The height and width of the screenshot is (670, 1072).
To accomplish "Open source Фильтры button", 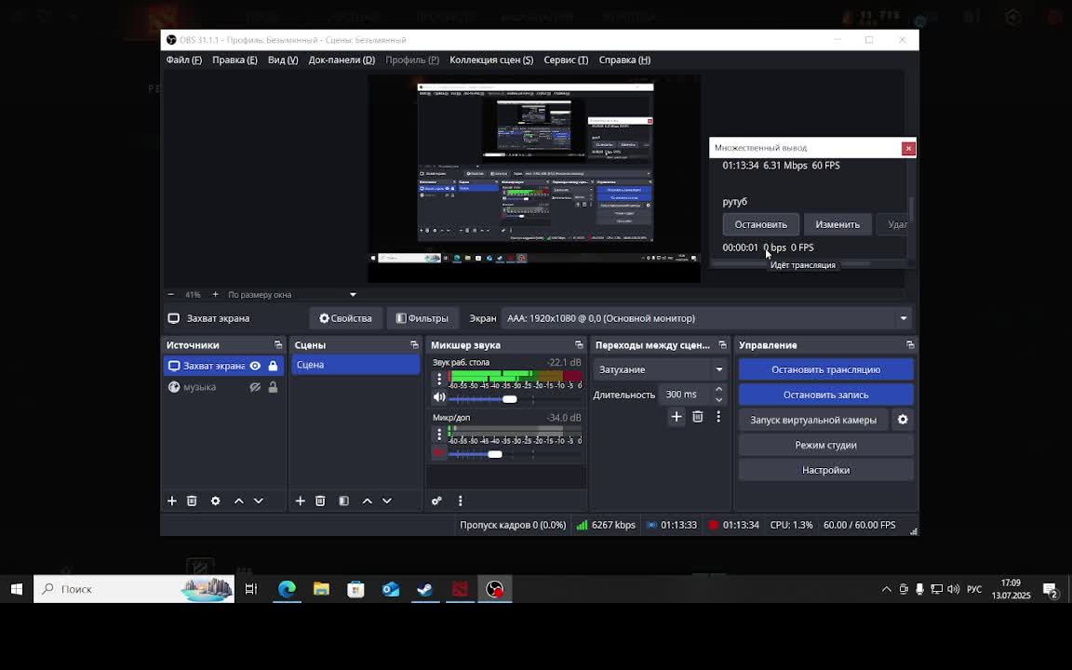I will [x=422, y=318].
